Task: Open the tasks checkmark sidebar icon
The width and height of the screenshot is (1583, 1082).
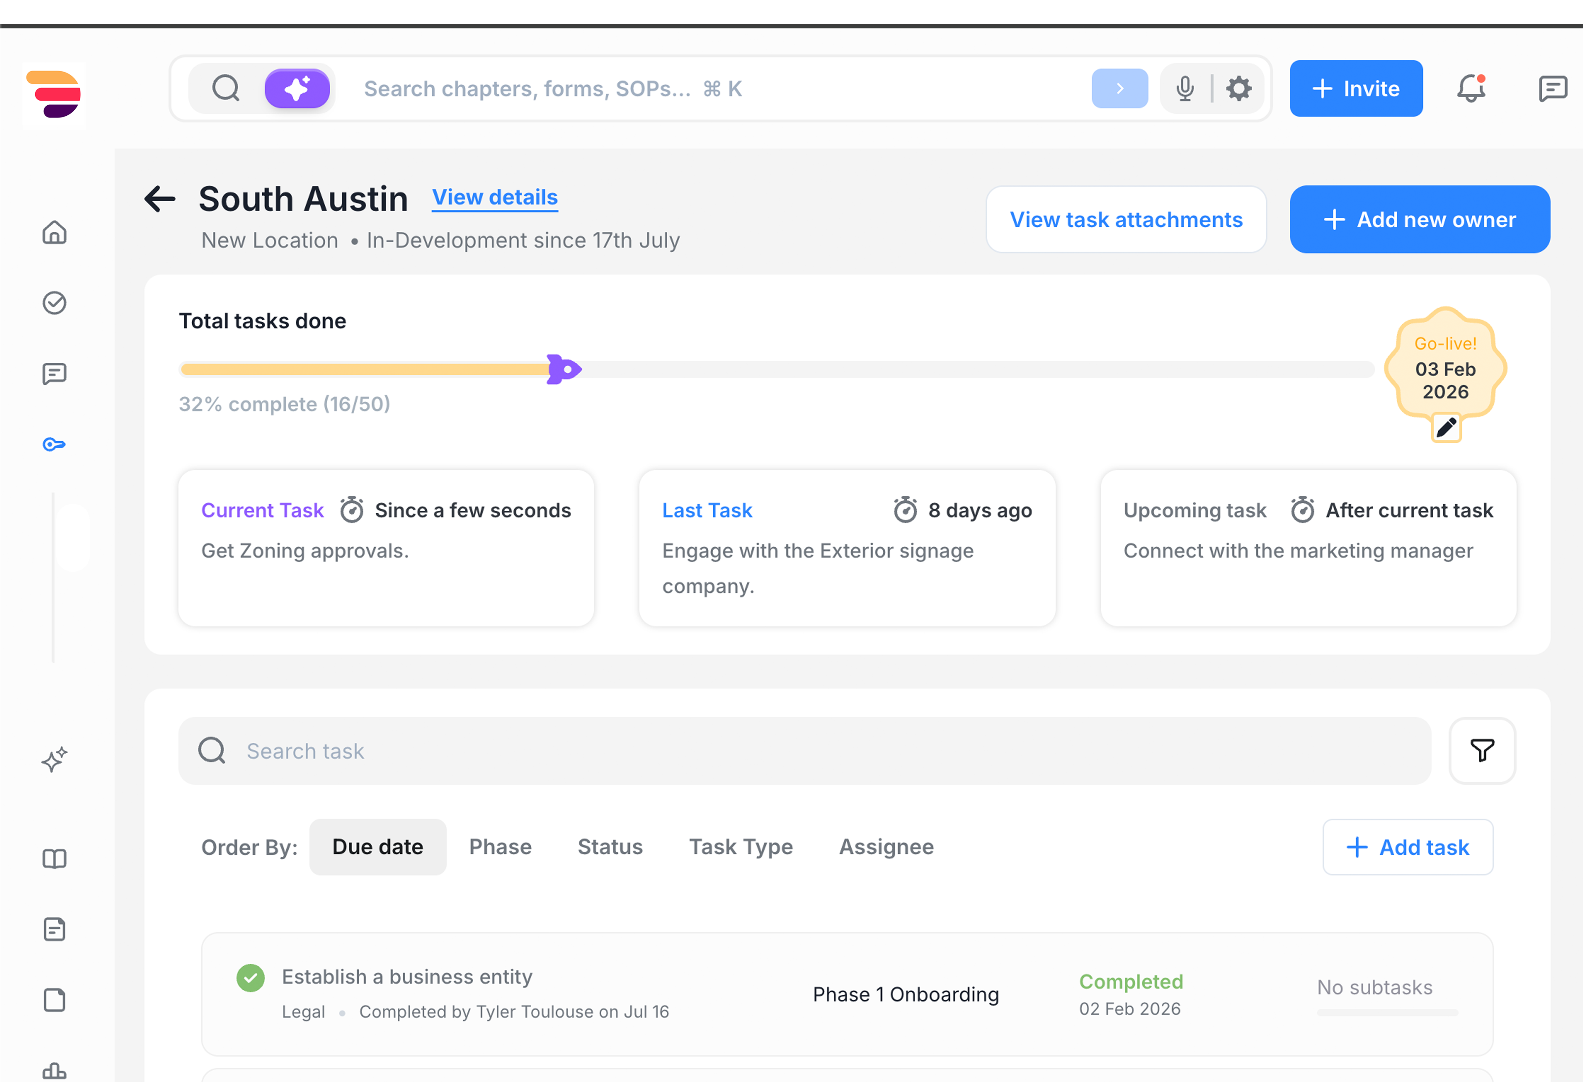Action: click(x=55, y=303)
